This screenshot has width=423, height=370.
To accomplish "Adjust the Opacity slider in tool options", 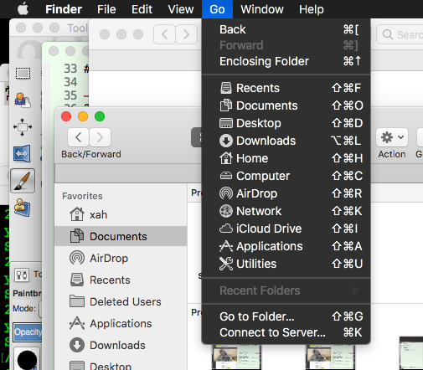I will click(28, 332).
